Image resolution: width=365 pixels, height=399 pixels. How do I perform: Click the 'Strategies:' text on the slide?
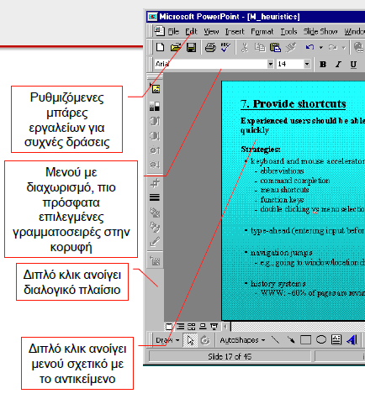[x=261, y=150]
